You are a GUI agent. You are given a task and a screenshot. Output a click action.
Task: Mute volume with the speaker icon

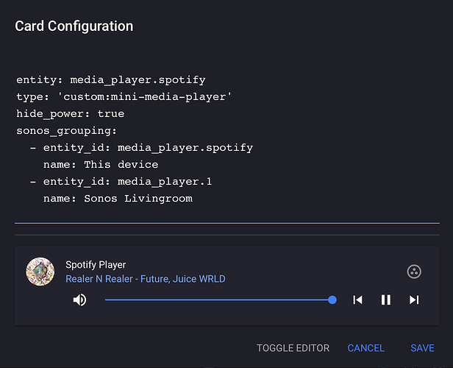pyautogui.click(x=79, y=300)
